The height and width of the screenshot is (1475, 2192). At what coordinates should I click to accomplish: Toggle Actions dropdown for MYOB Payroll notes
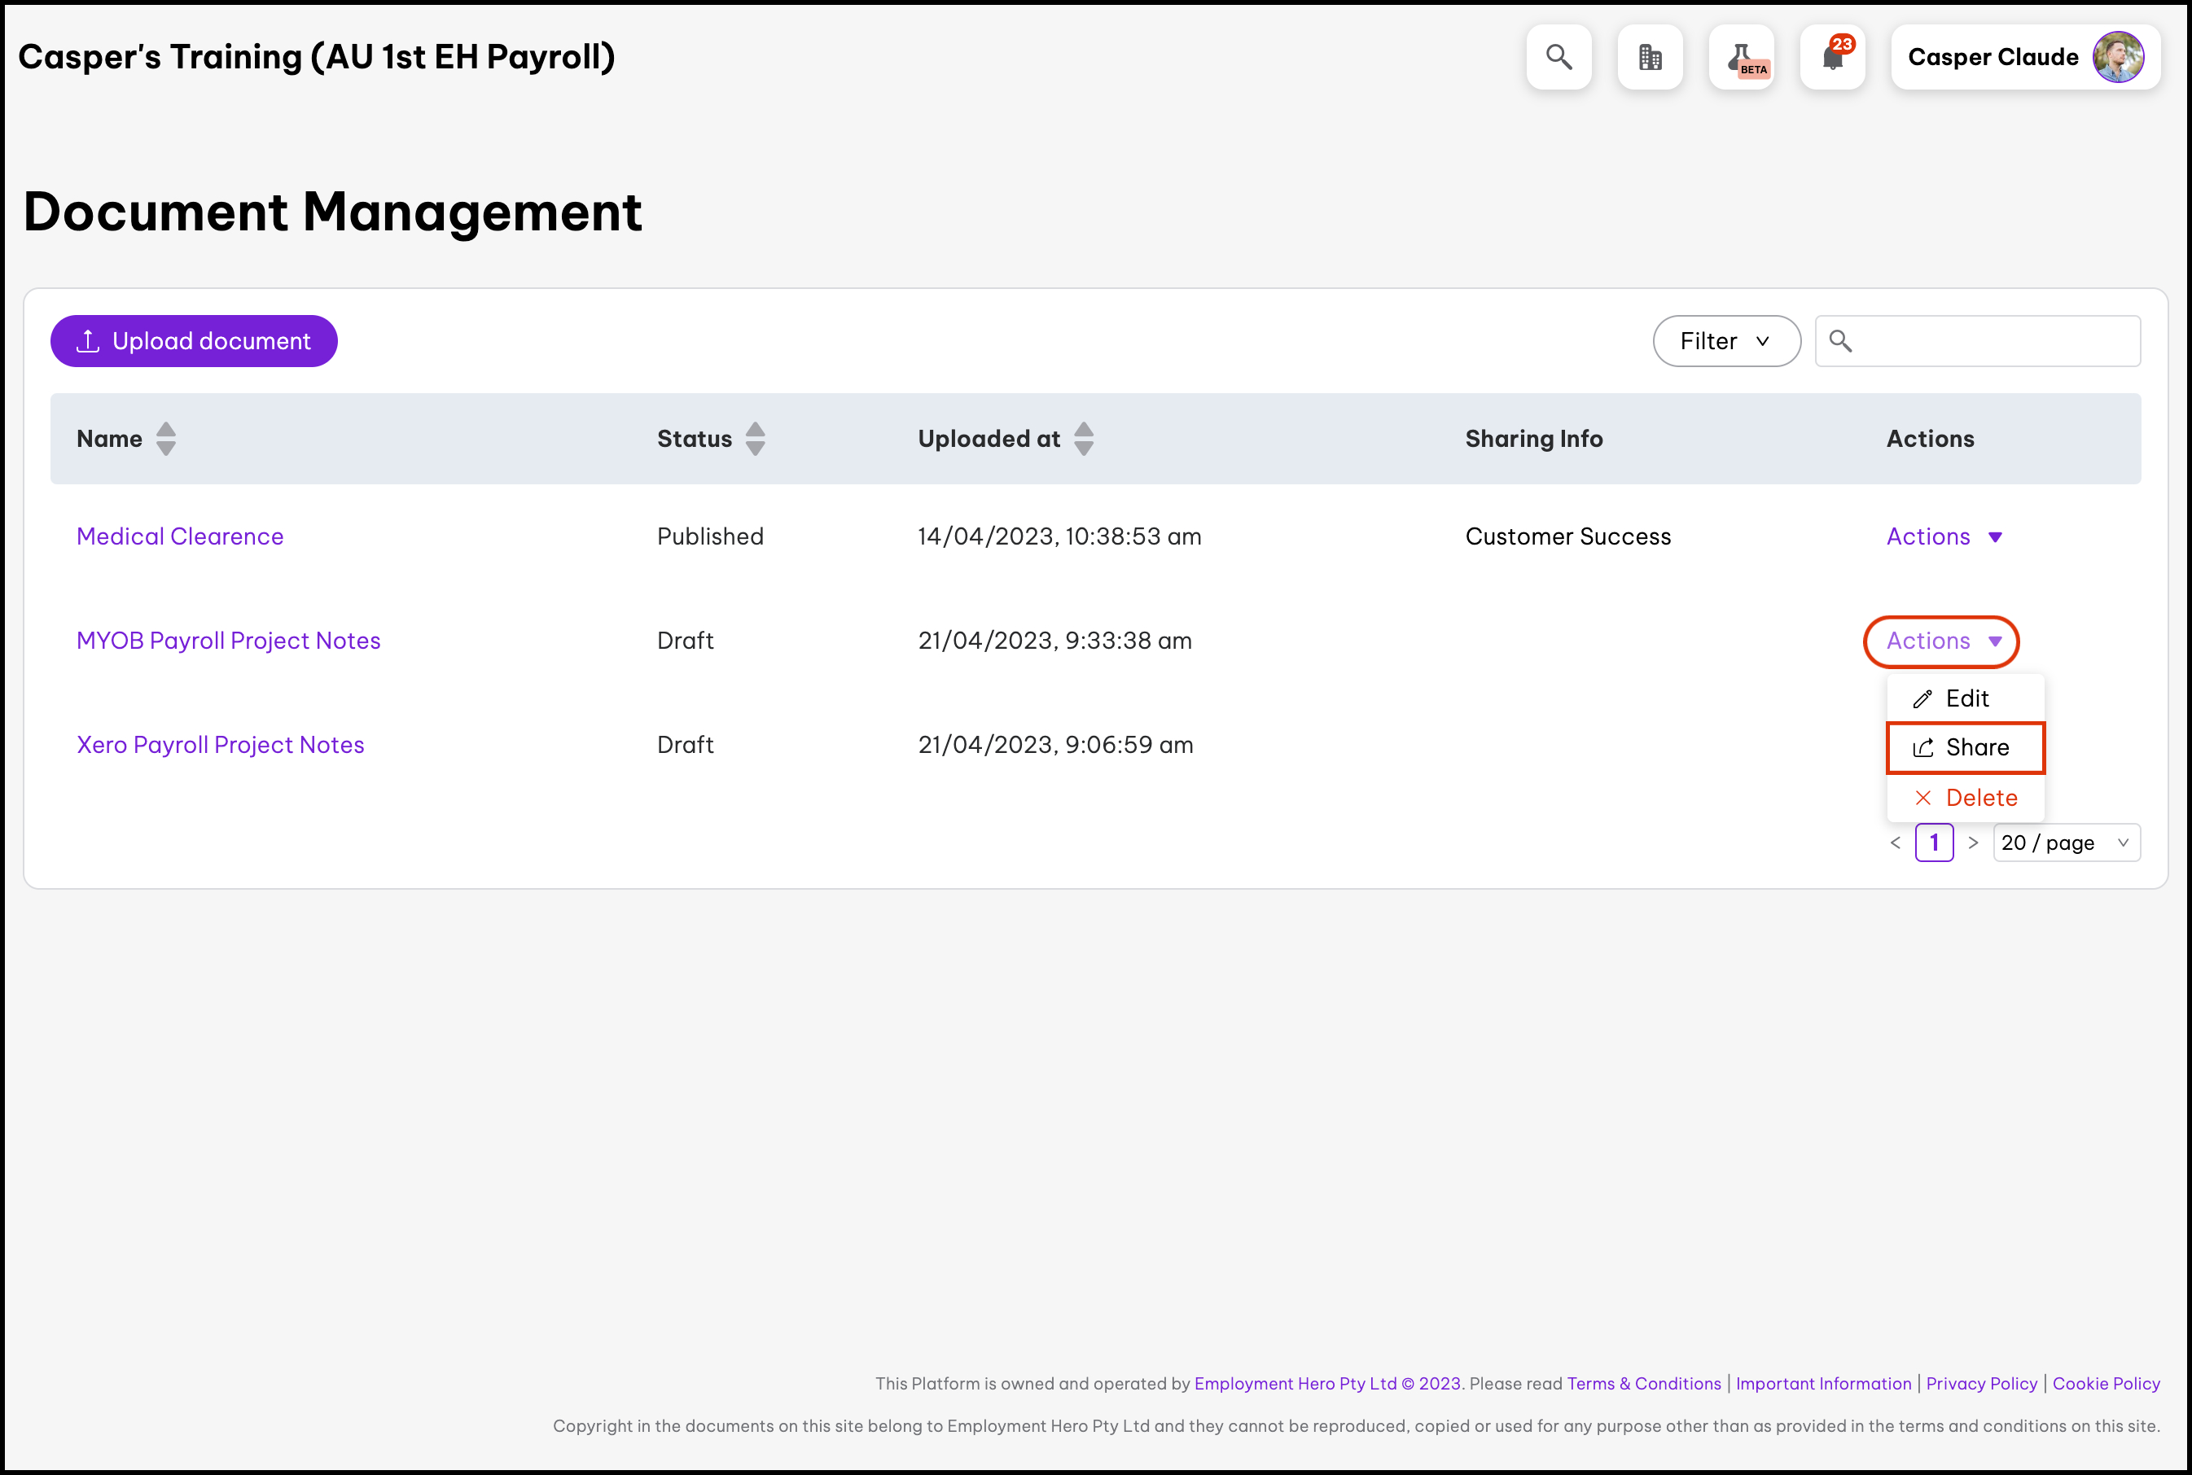(1942, 641)
